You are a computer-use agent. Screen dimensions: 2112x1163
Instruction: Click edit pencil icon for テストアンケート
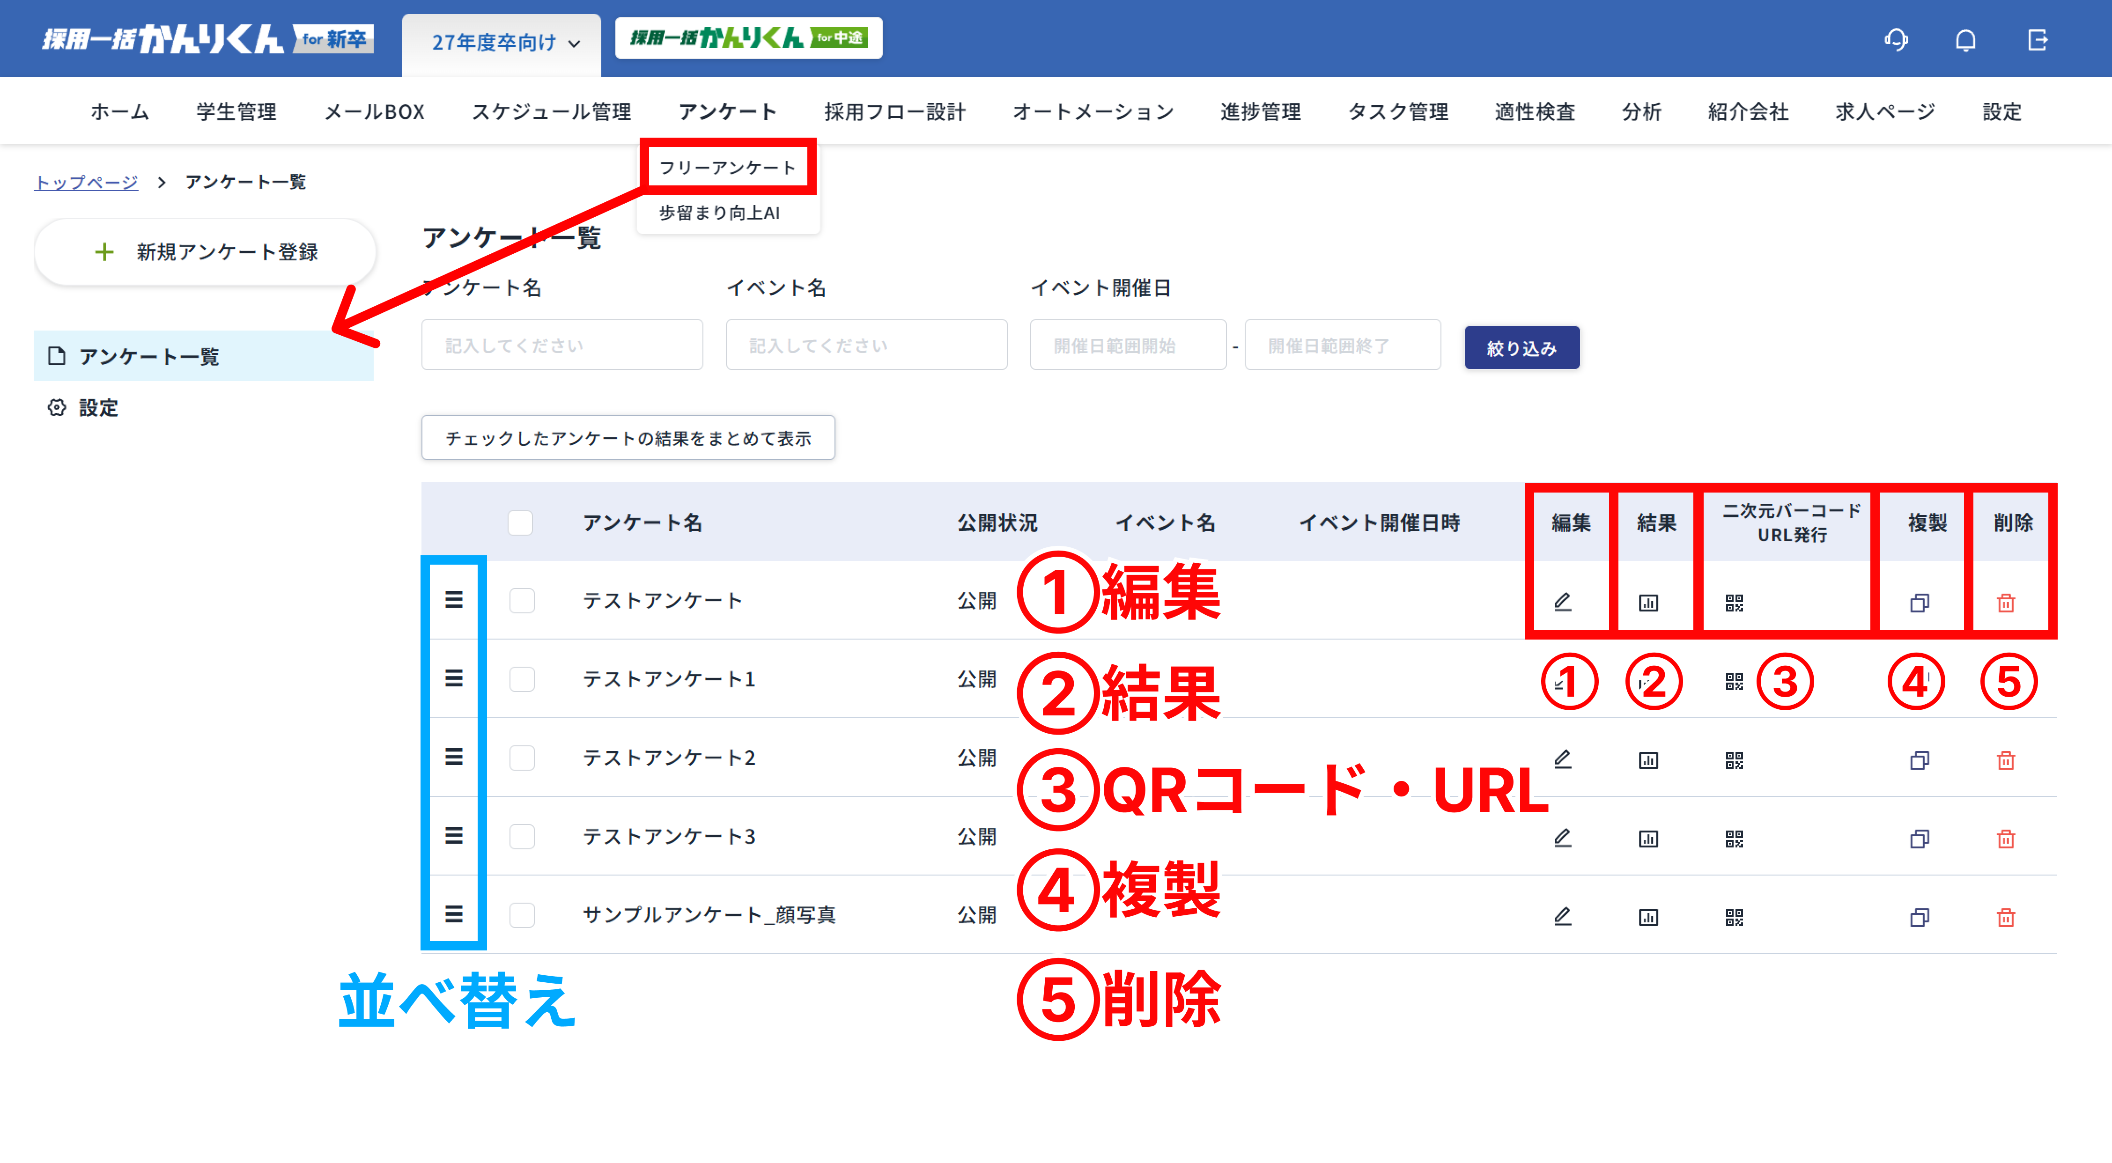(1563, 603)
